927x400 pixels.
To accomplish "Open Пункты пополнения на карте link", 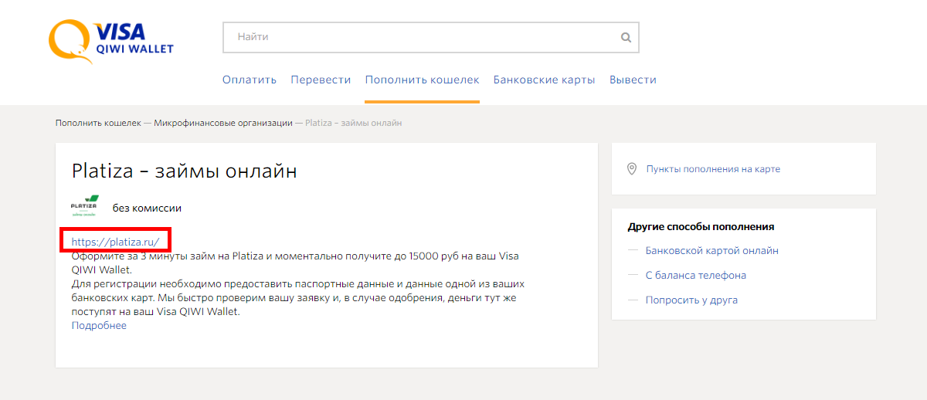I will coord(713,169).
